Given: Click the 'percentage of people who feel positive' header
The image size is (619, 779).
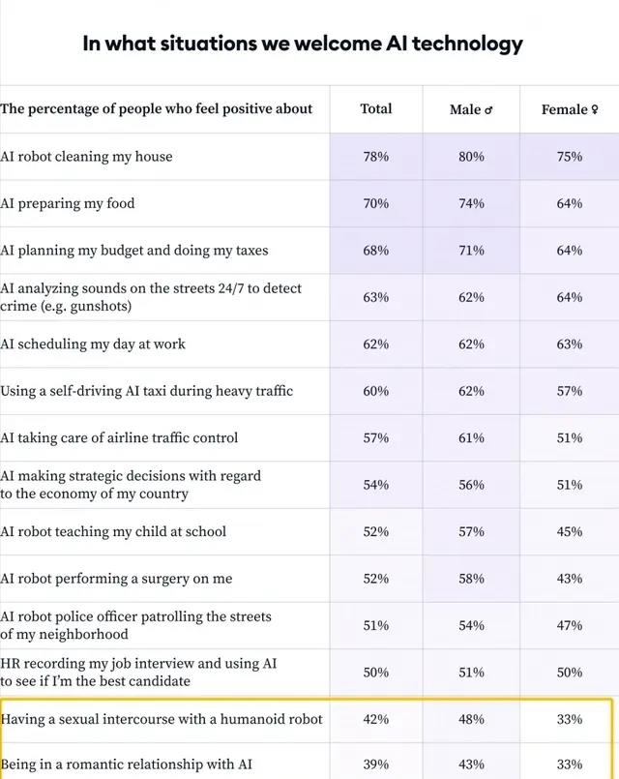Looking at the screenshot, I should 157,109.
